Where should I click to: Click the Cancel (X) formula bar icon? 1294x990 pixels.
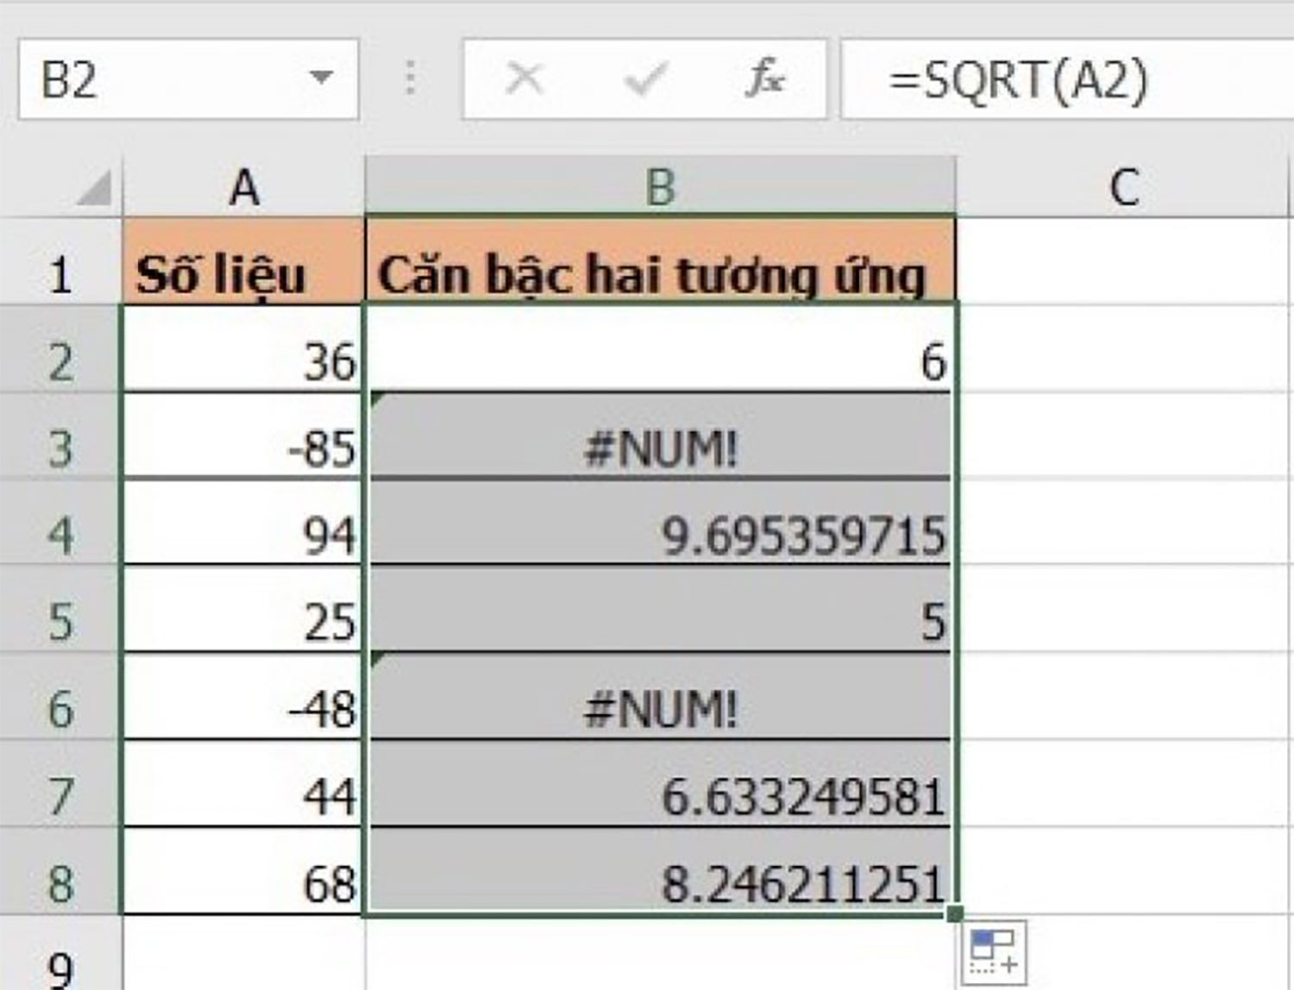[525, 78]
